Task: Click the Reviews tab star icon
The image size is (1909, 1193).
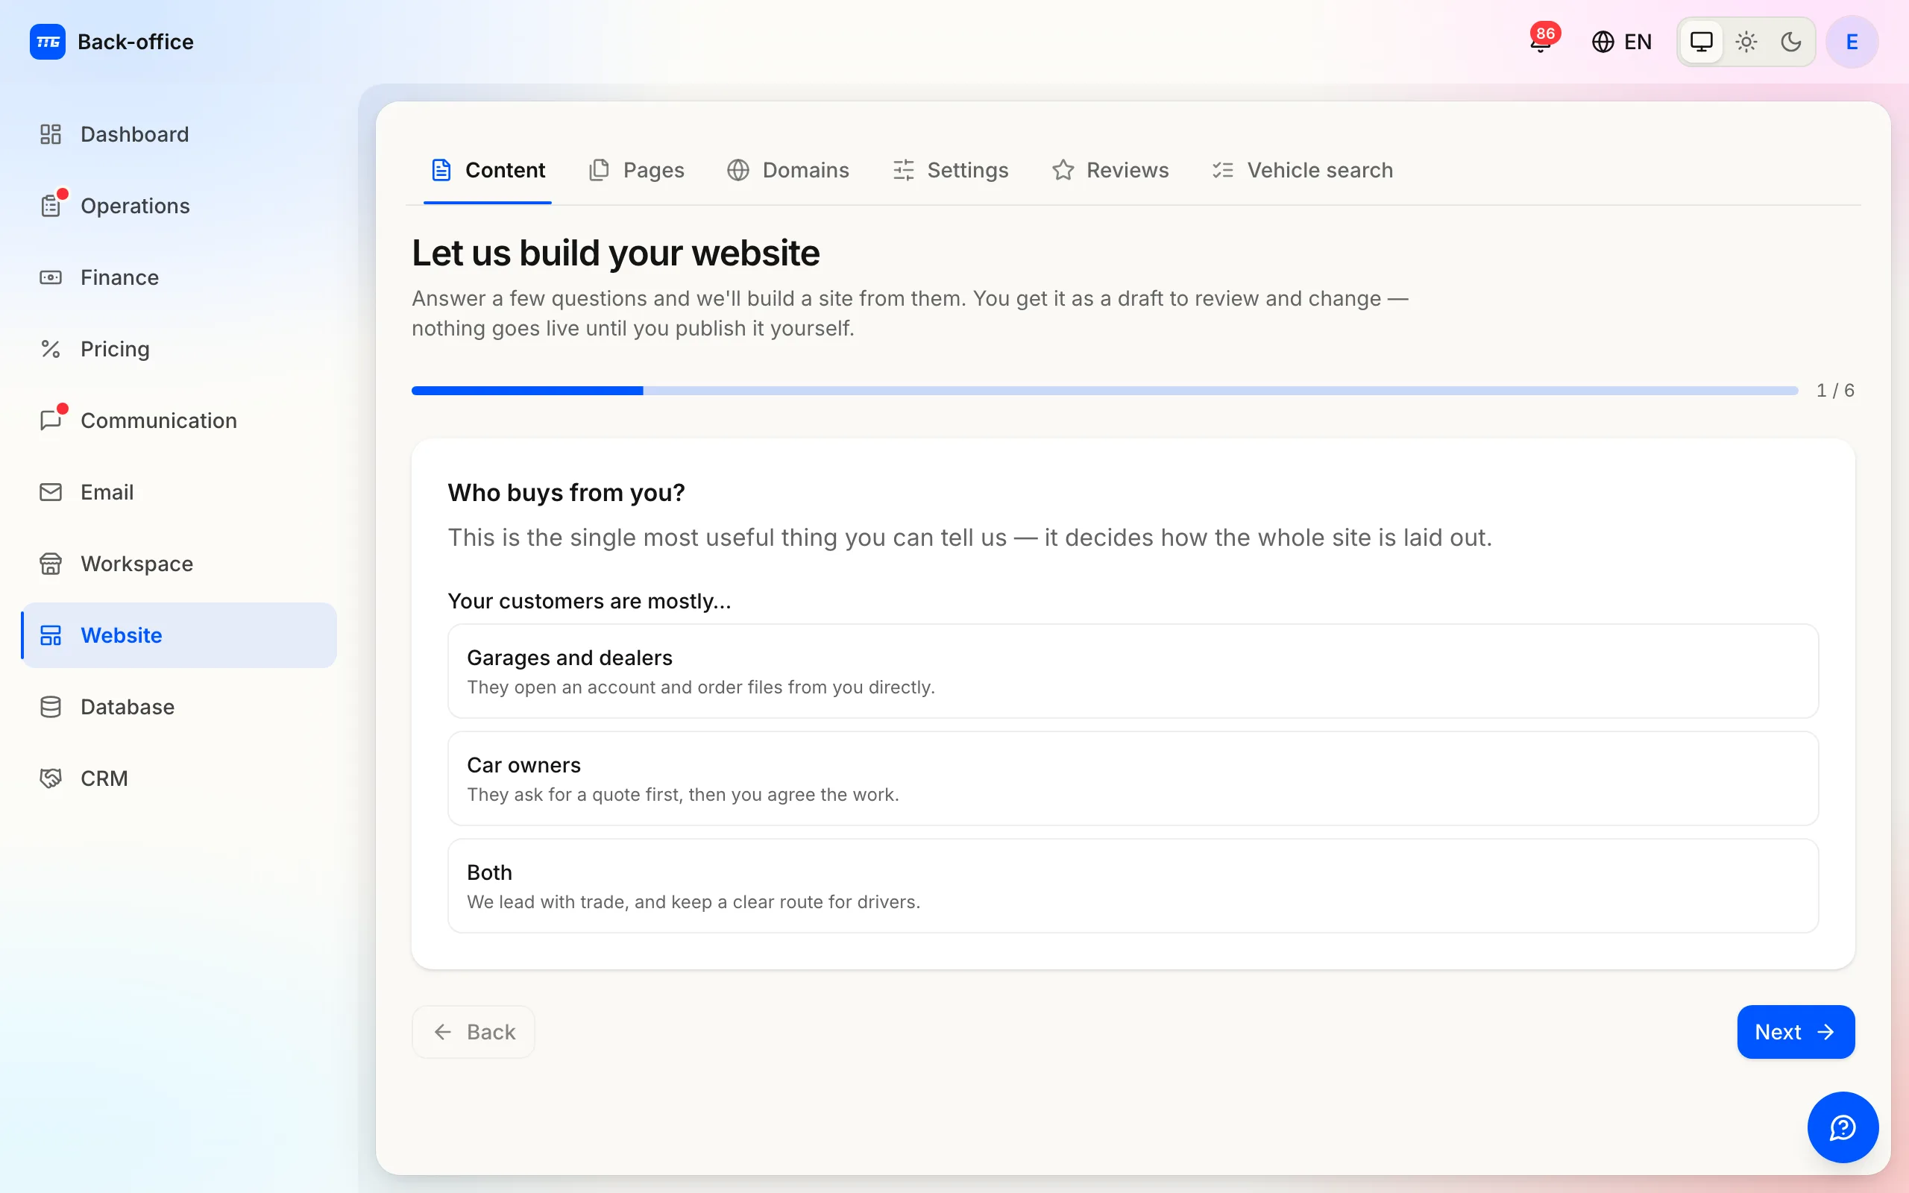Action: click(1063, 171)
